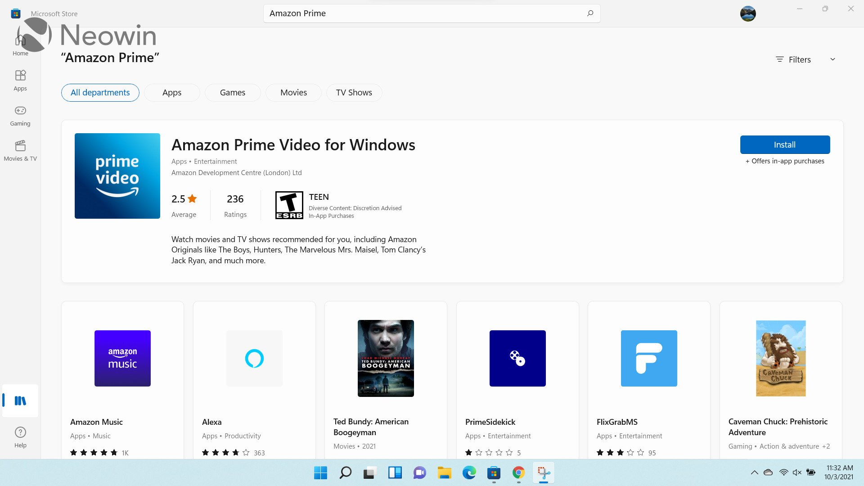Open Task View on the taskbar

pyautogui.click(x=370, y=473)
